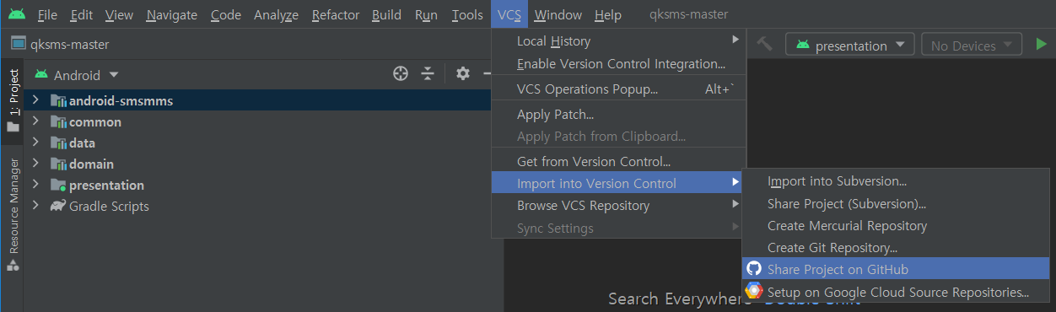Image resolution: width=1056 pixels, height=312 pixels.
Task: Expand the Gradle Scripts node
Action: click(35, 206)
